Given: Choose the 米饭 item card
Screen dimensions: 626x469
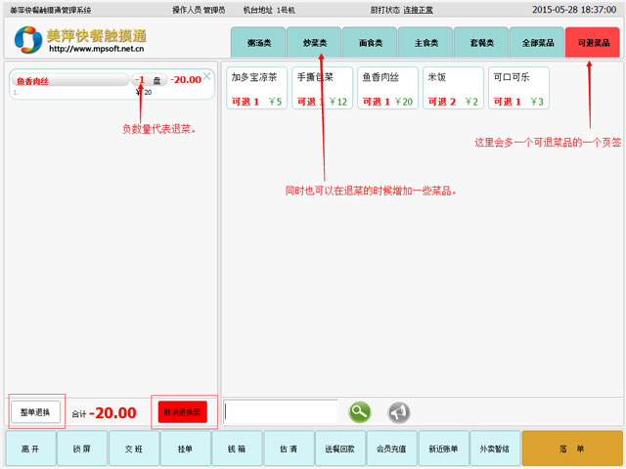Looking at the screenshot, I should 452,88.
